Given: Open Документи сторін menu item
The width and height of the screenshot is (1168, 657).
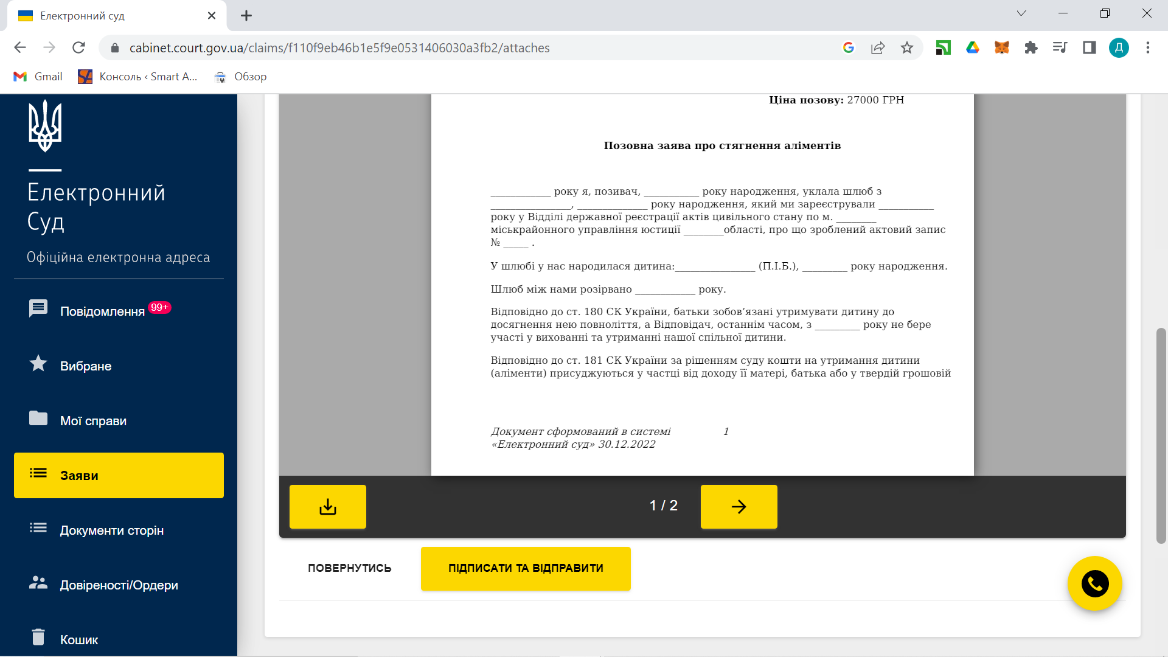Looking at the screenshot, I should point(111,530).
